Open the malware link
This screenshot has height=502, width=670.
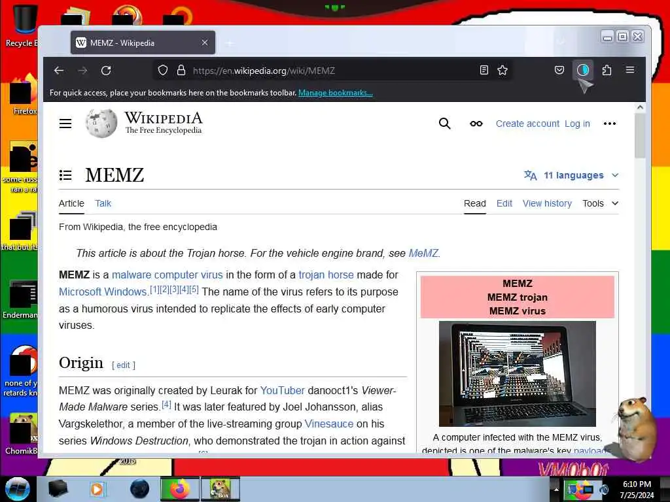tap(132, 275)
